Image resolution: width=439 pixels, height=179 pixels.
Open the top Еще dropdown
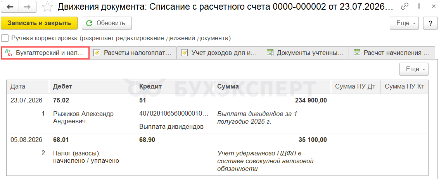pos(404,23)
